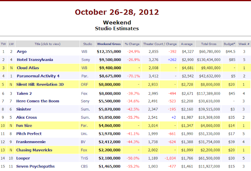Open the Alex Cross title link
Viewport: 251px width, 171px height.
point(27,117)
